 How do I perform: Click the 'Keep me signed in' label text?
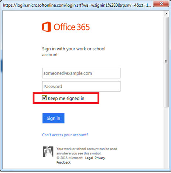pos(66,99)
